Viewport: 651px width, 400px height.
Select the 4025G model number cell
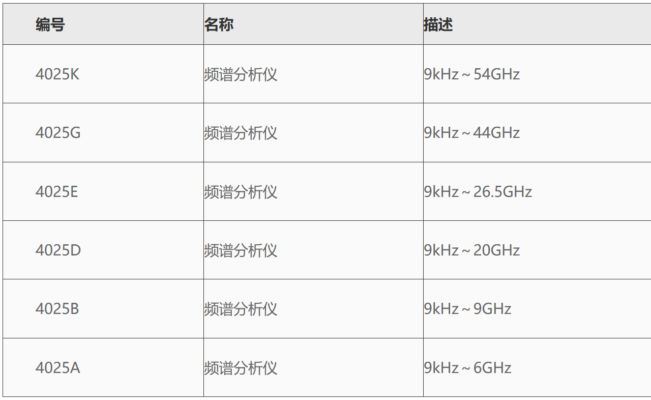pyautogui.click(x=58, y=133)
